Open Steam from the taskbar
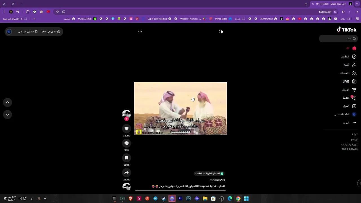 (x=164, y=198)
